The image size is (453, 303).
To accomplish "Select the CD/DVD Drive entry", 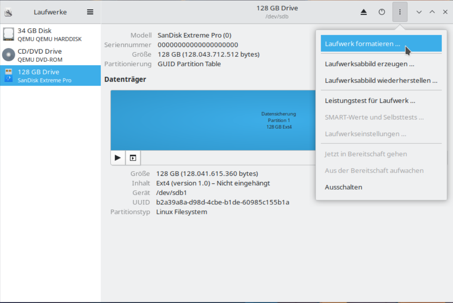I will [x=50, y=55].
